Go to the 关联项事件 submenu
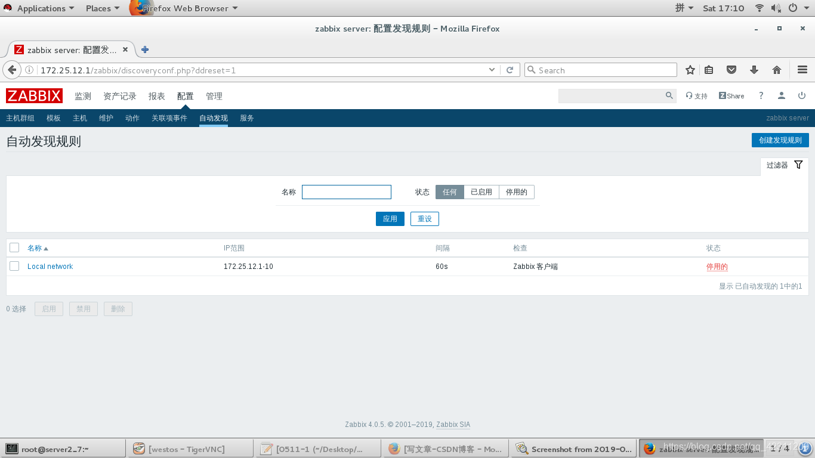The width and height of the screenshot is (815, 458). pos(169,118)
